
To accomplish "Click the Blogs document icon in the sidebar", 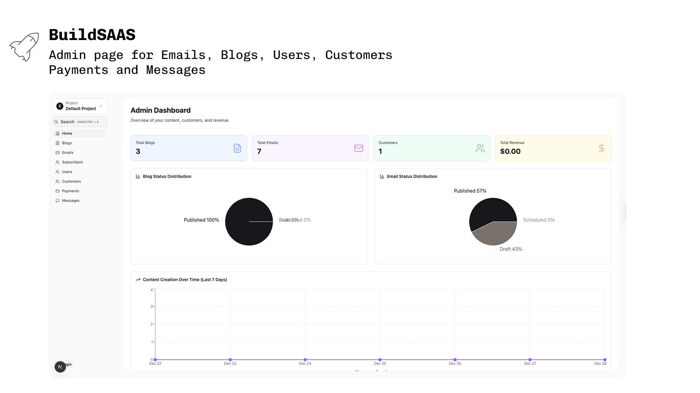I will (58, 143).
